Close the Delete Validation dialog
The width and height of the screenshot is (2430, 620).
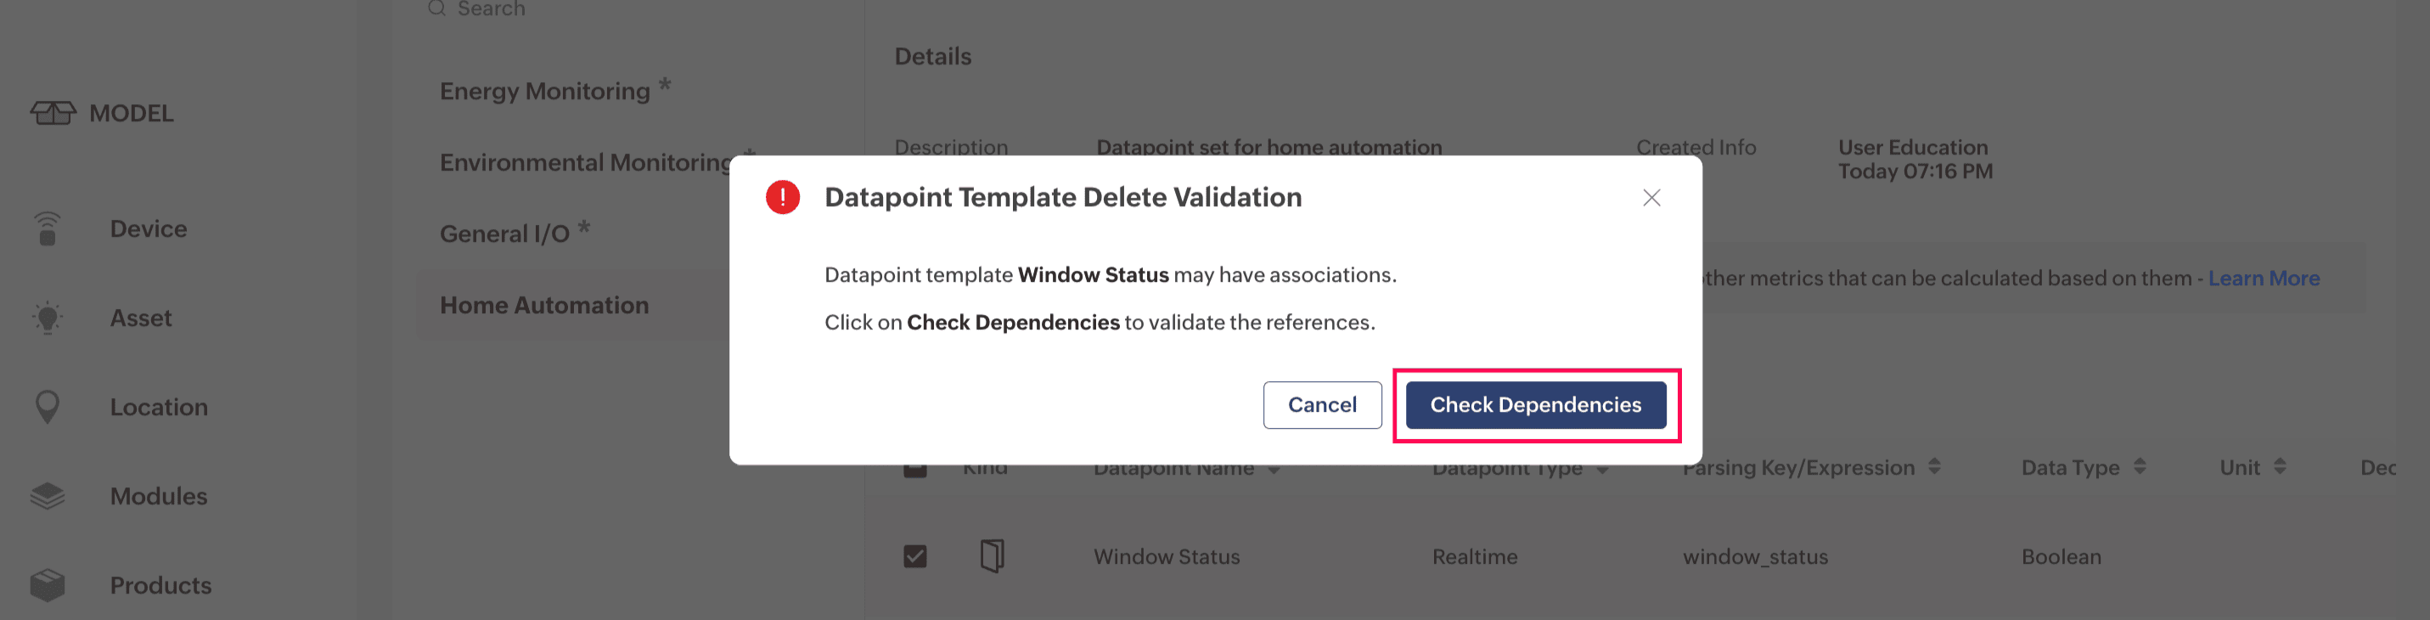tap(1651, 197)
